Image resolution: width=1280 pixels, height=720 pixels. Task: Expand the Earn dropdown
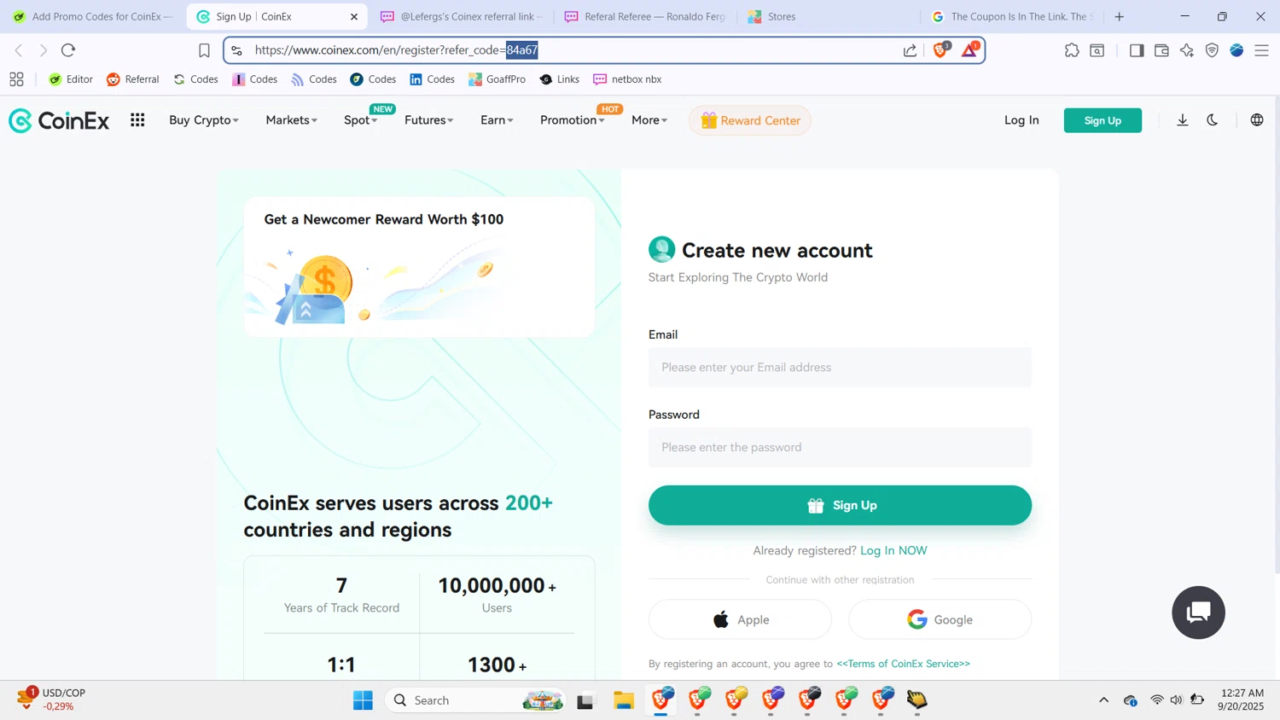[x=497, y=120]
